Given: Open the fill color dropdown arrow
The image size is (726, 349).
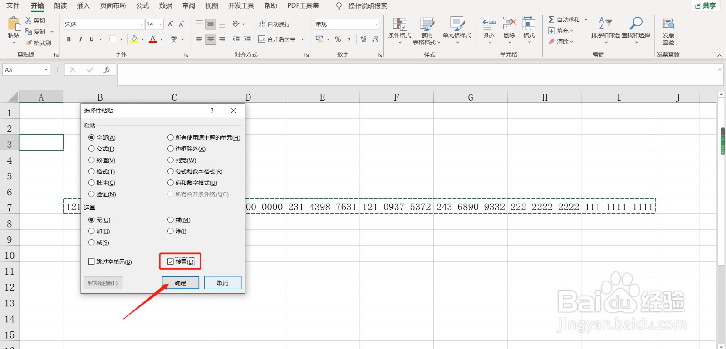Looking at the screenshot, I should point(142,39).
